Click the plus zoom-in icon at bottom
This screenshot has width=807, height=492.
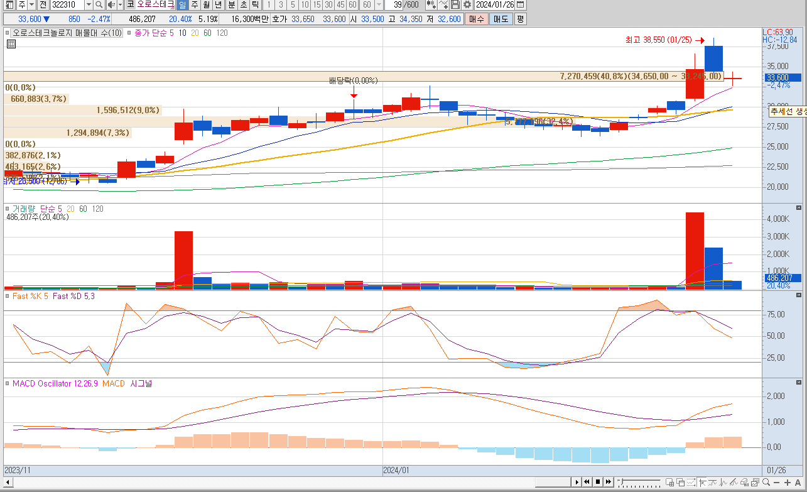pos(788,483)
